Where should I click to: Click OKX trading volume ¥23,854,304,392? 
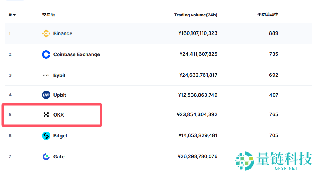pyautogui.click(x=197, y=114)
